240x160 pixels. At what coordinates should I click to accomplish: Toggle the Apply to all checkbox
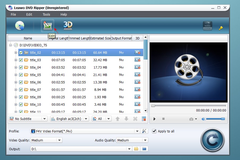pos(154,131)
